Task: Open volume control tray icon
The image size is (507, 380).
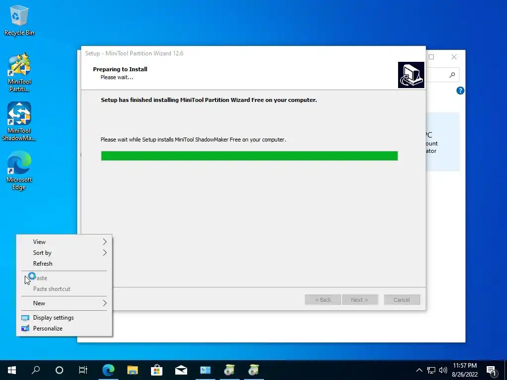Action: [x=443, y=370]
